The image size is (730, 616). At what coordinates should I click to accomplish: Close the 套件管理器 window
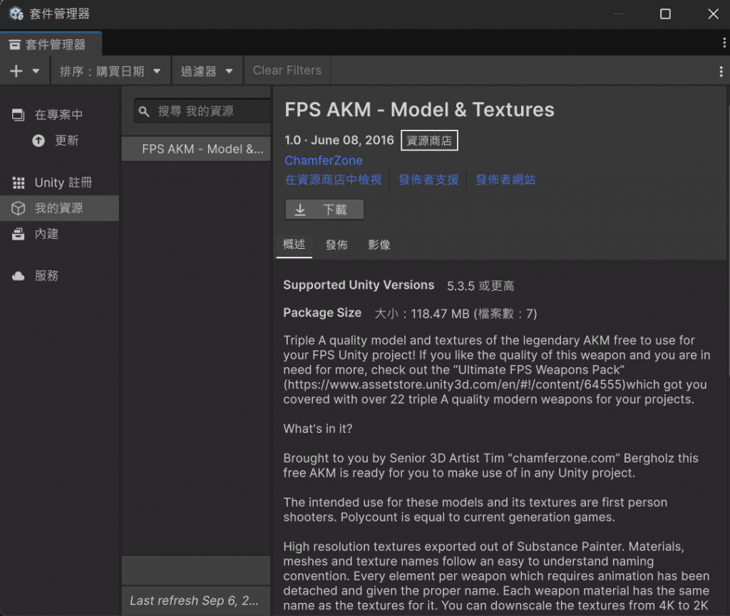click(713, 14)
